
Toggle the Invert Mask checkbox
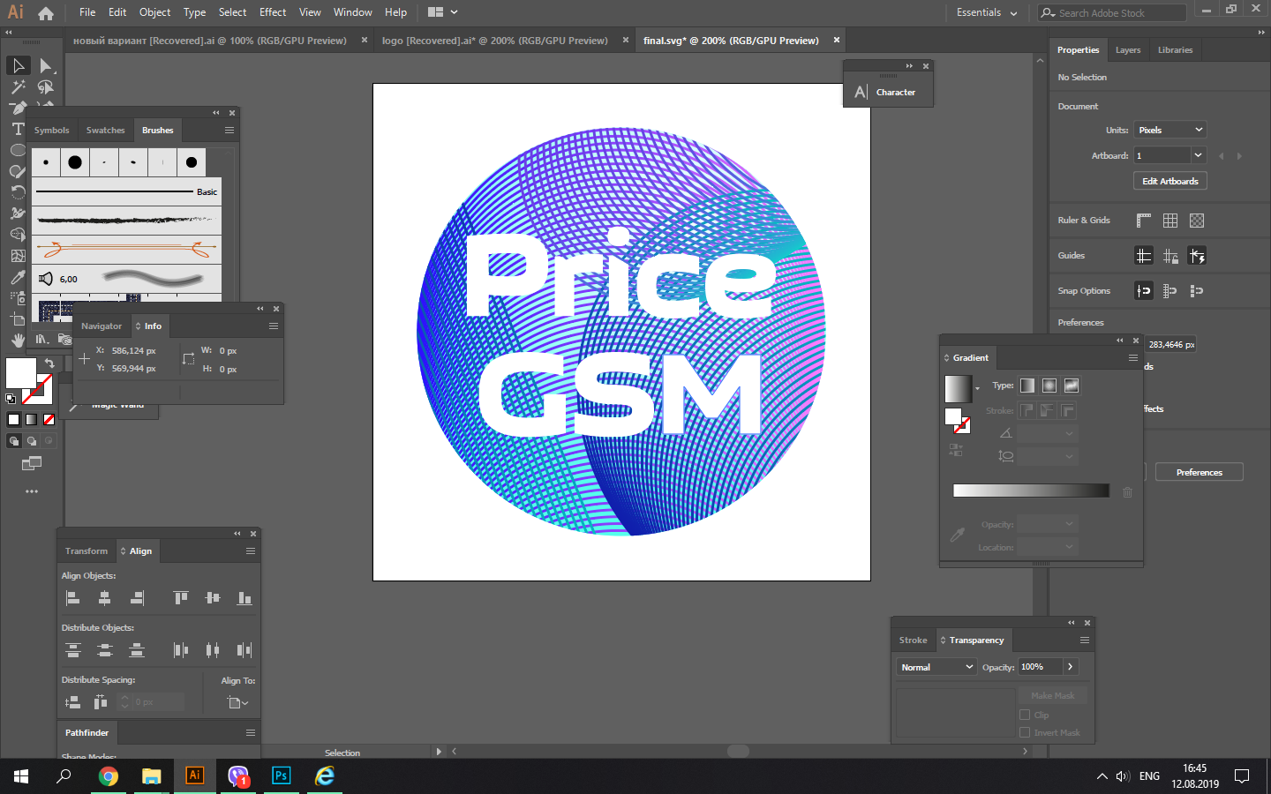pos(1025,732)
